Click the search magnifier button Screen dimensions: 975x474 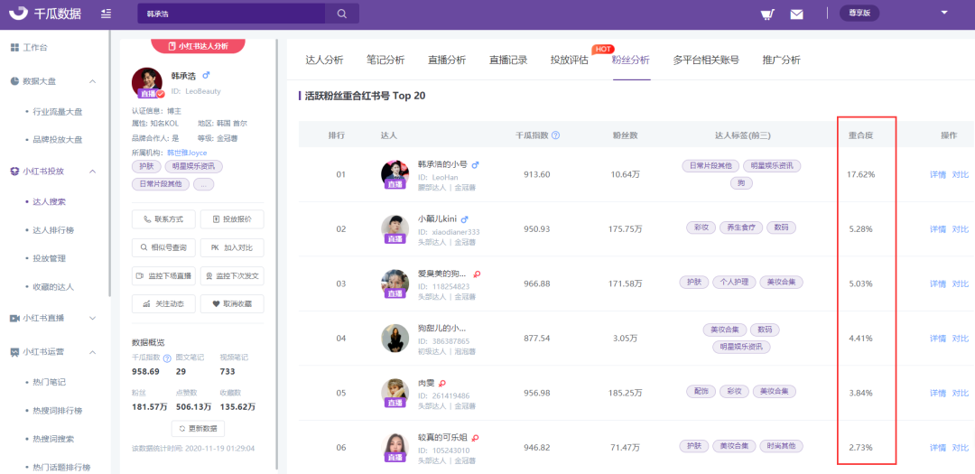pyautogui.click(x=342, y=14)
